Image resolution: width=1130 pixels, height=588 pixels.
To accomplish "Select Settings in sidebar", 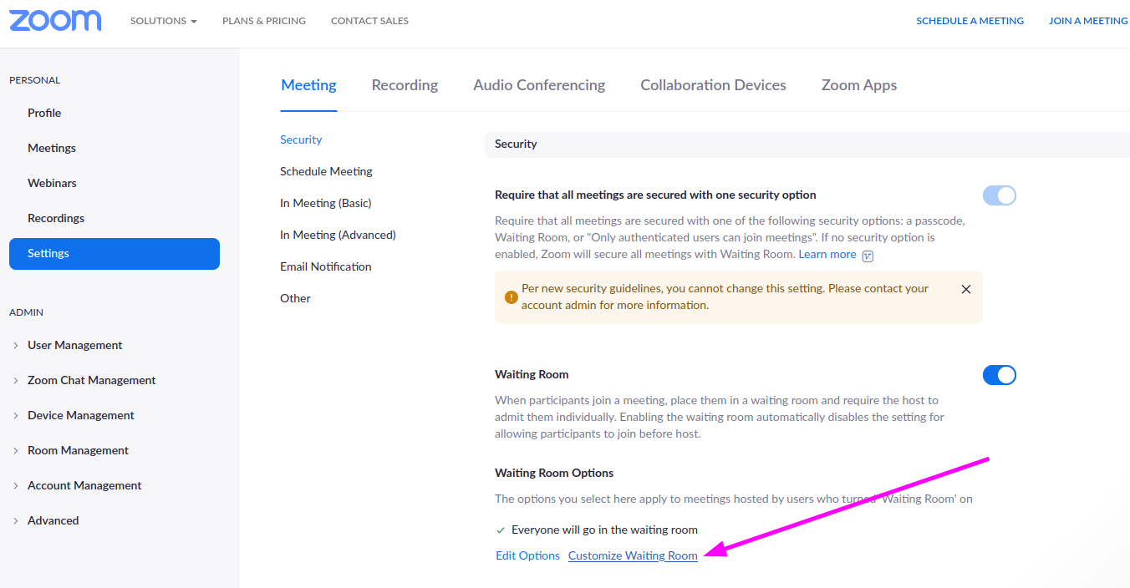I will [115, 253].
